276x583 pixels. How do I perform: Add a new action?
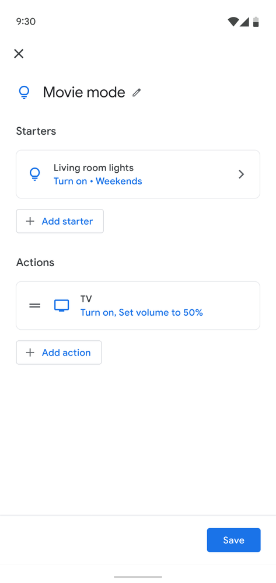point(59,352)
